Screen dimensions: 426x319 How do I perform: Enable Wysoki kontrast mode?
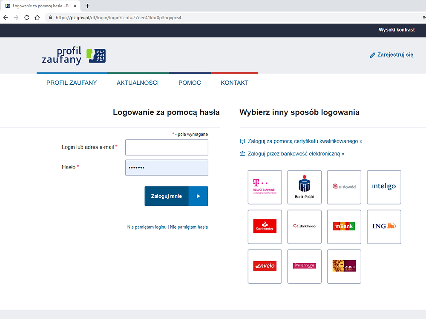[x=397, y=30]
